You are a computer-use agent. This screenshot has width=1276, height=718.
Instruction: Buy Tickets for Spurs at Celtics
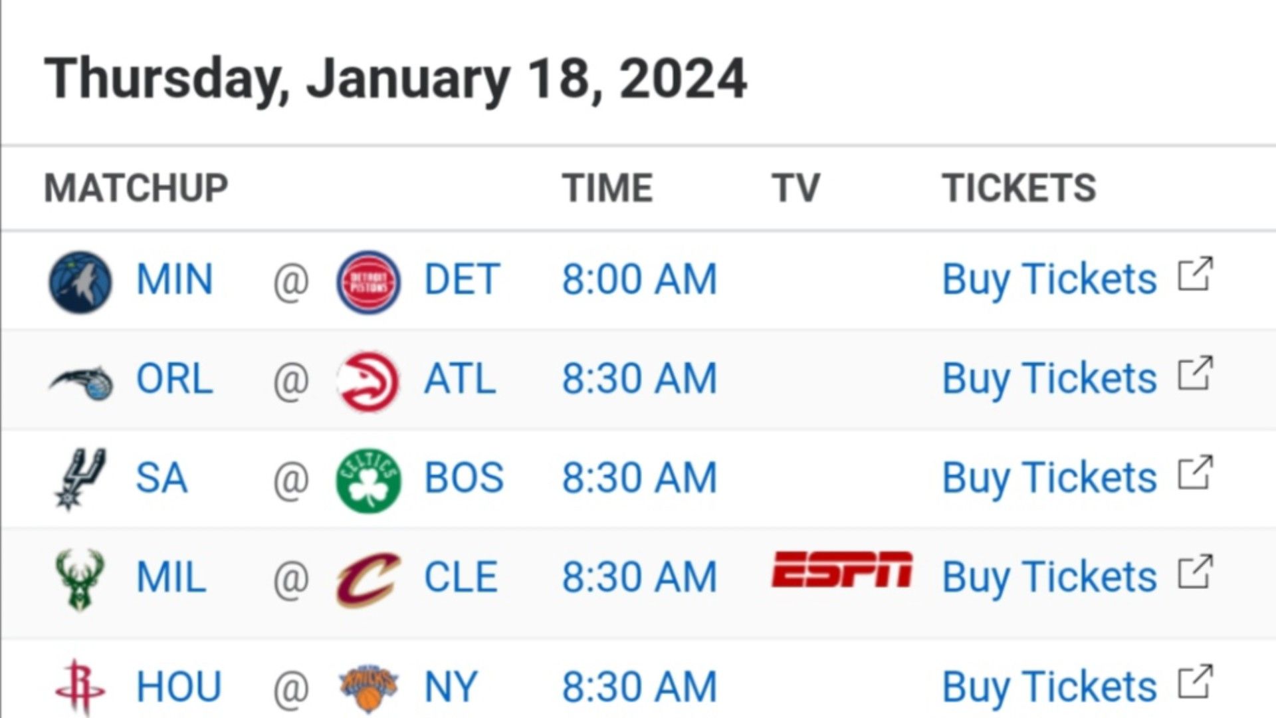(1049, 478)
